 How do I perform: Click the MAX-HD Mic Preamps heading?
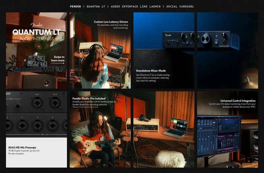click(x=22, y=147)
